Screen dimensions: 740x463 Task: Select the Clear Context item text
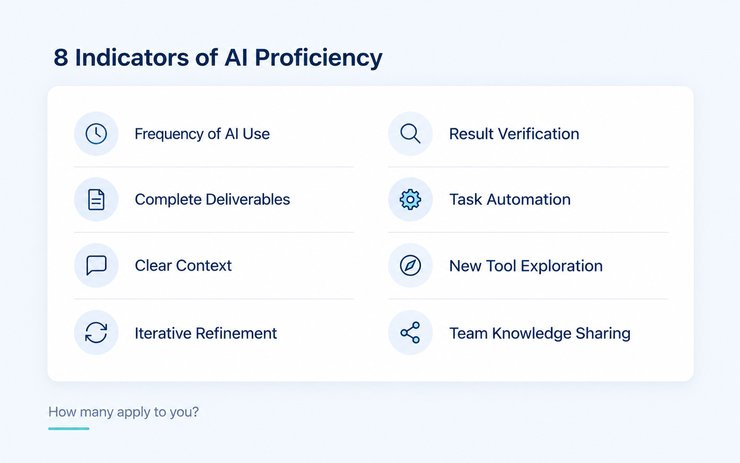click(183, 266)
